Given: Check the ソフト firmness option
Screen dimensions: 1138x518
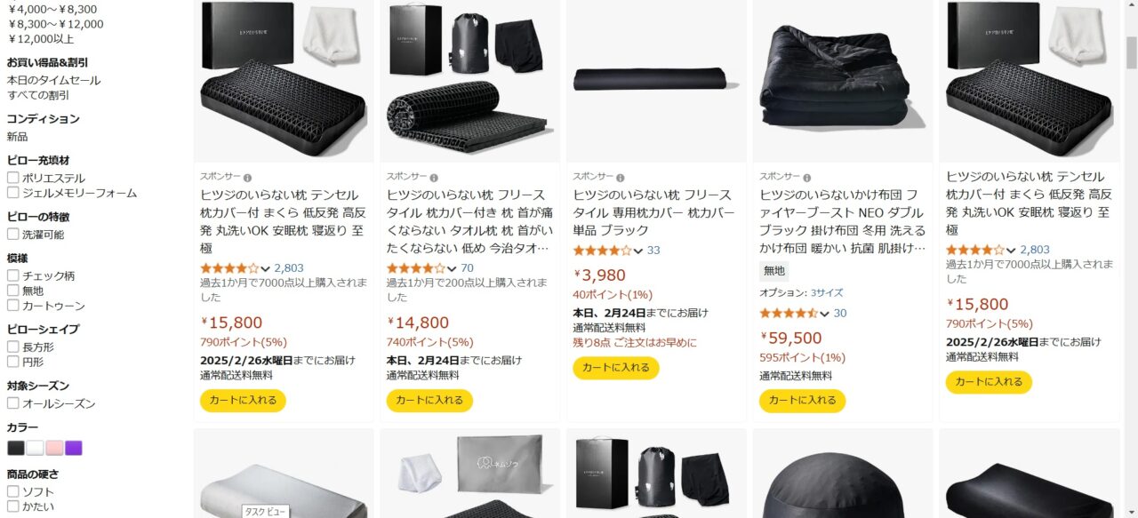Looking at the screenshot, I should click(13, 491).
